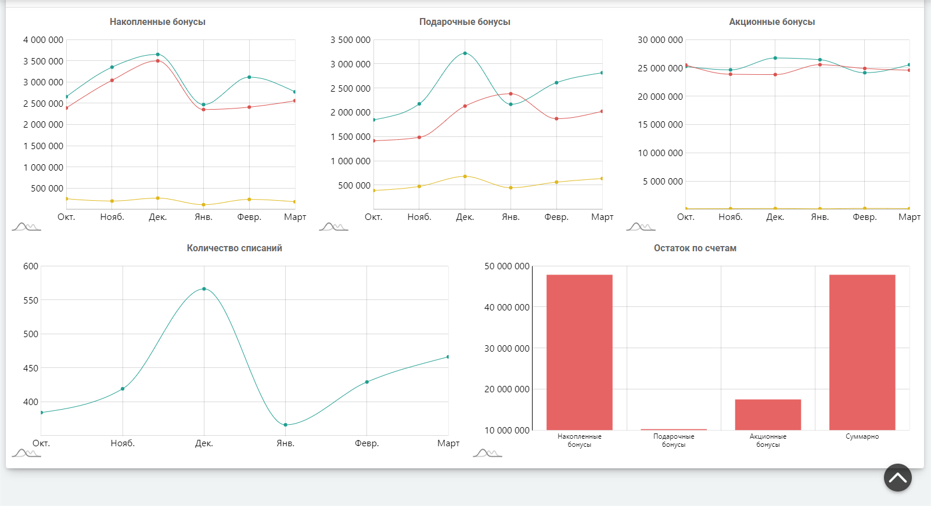Image resolution: width=931 pixels, height=506 pixels.
Task: Click the chart-type icon under Количество списаний
Action: pos(26,453)
